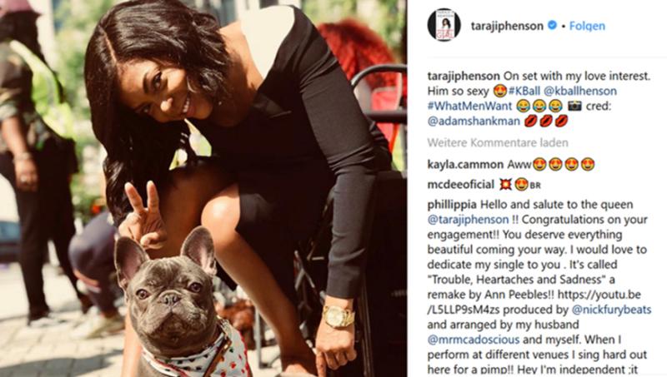
Task: Click the #KBall hashtag
Action: (524, 91)
